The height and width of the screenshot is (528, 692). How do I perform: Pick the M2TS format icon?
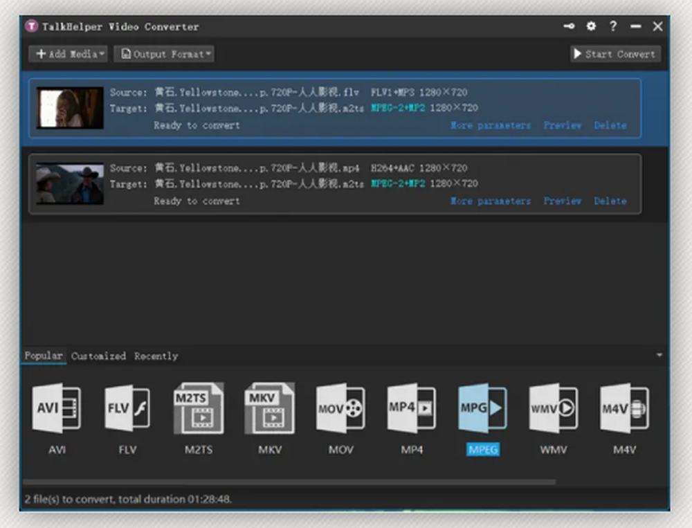click(x=199, y=408)
